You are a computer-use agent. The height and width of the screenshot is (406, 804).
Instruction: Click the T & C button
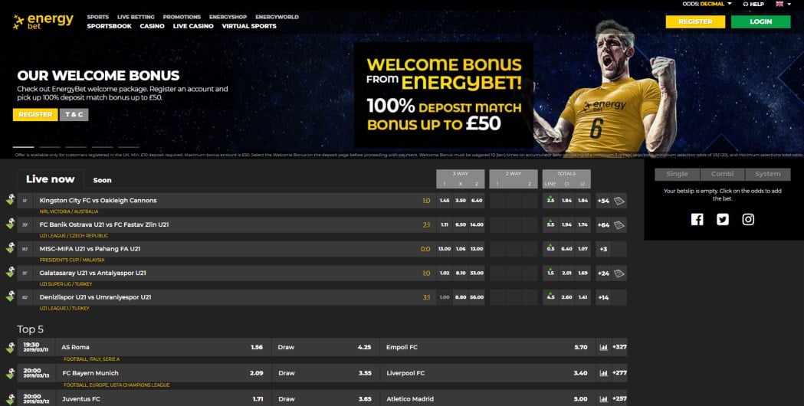(x=74, y=115)
